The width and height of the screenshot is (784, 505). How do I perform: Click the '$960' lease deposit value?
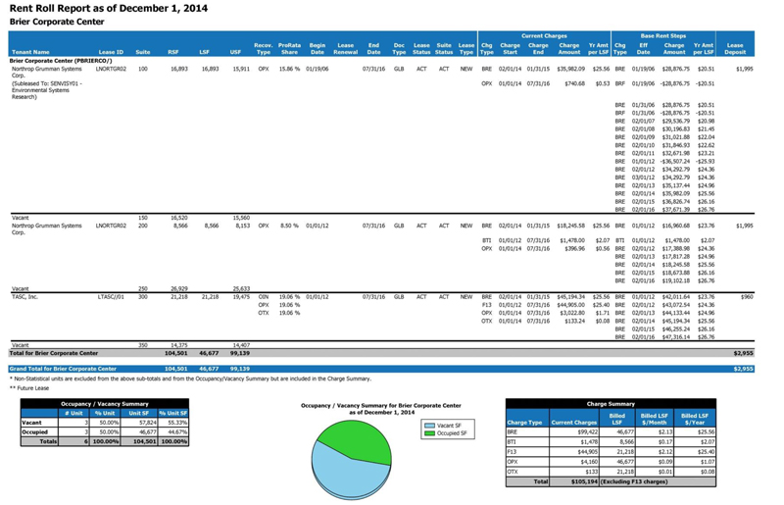747,297
